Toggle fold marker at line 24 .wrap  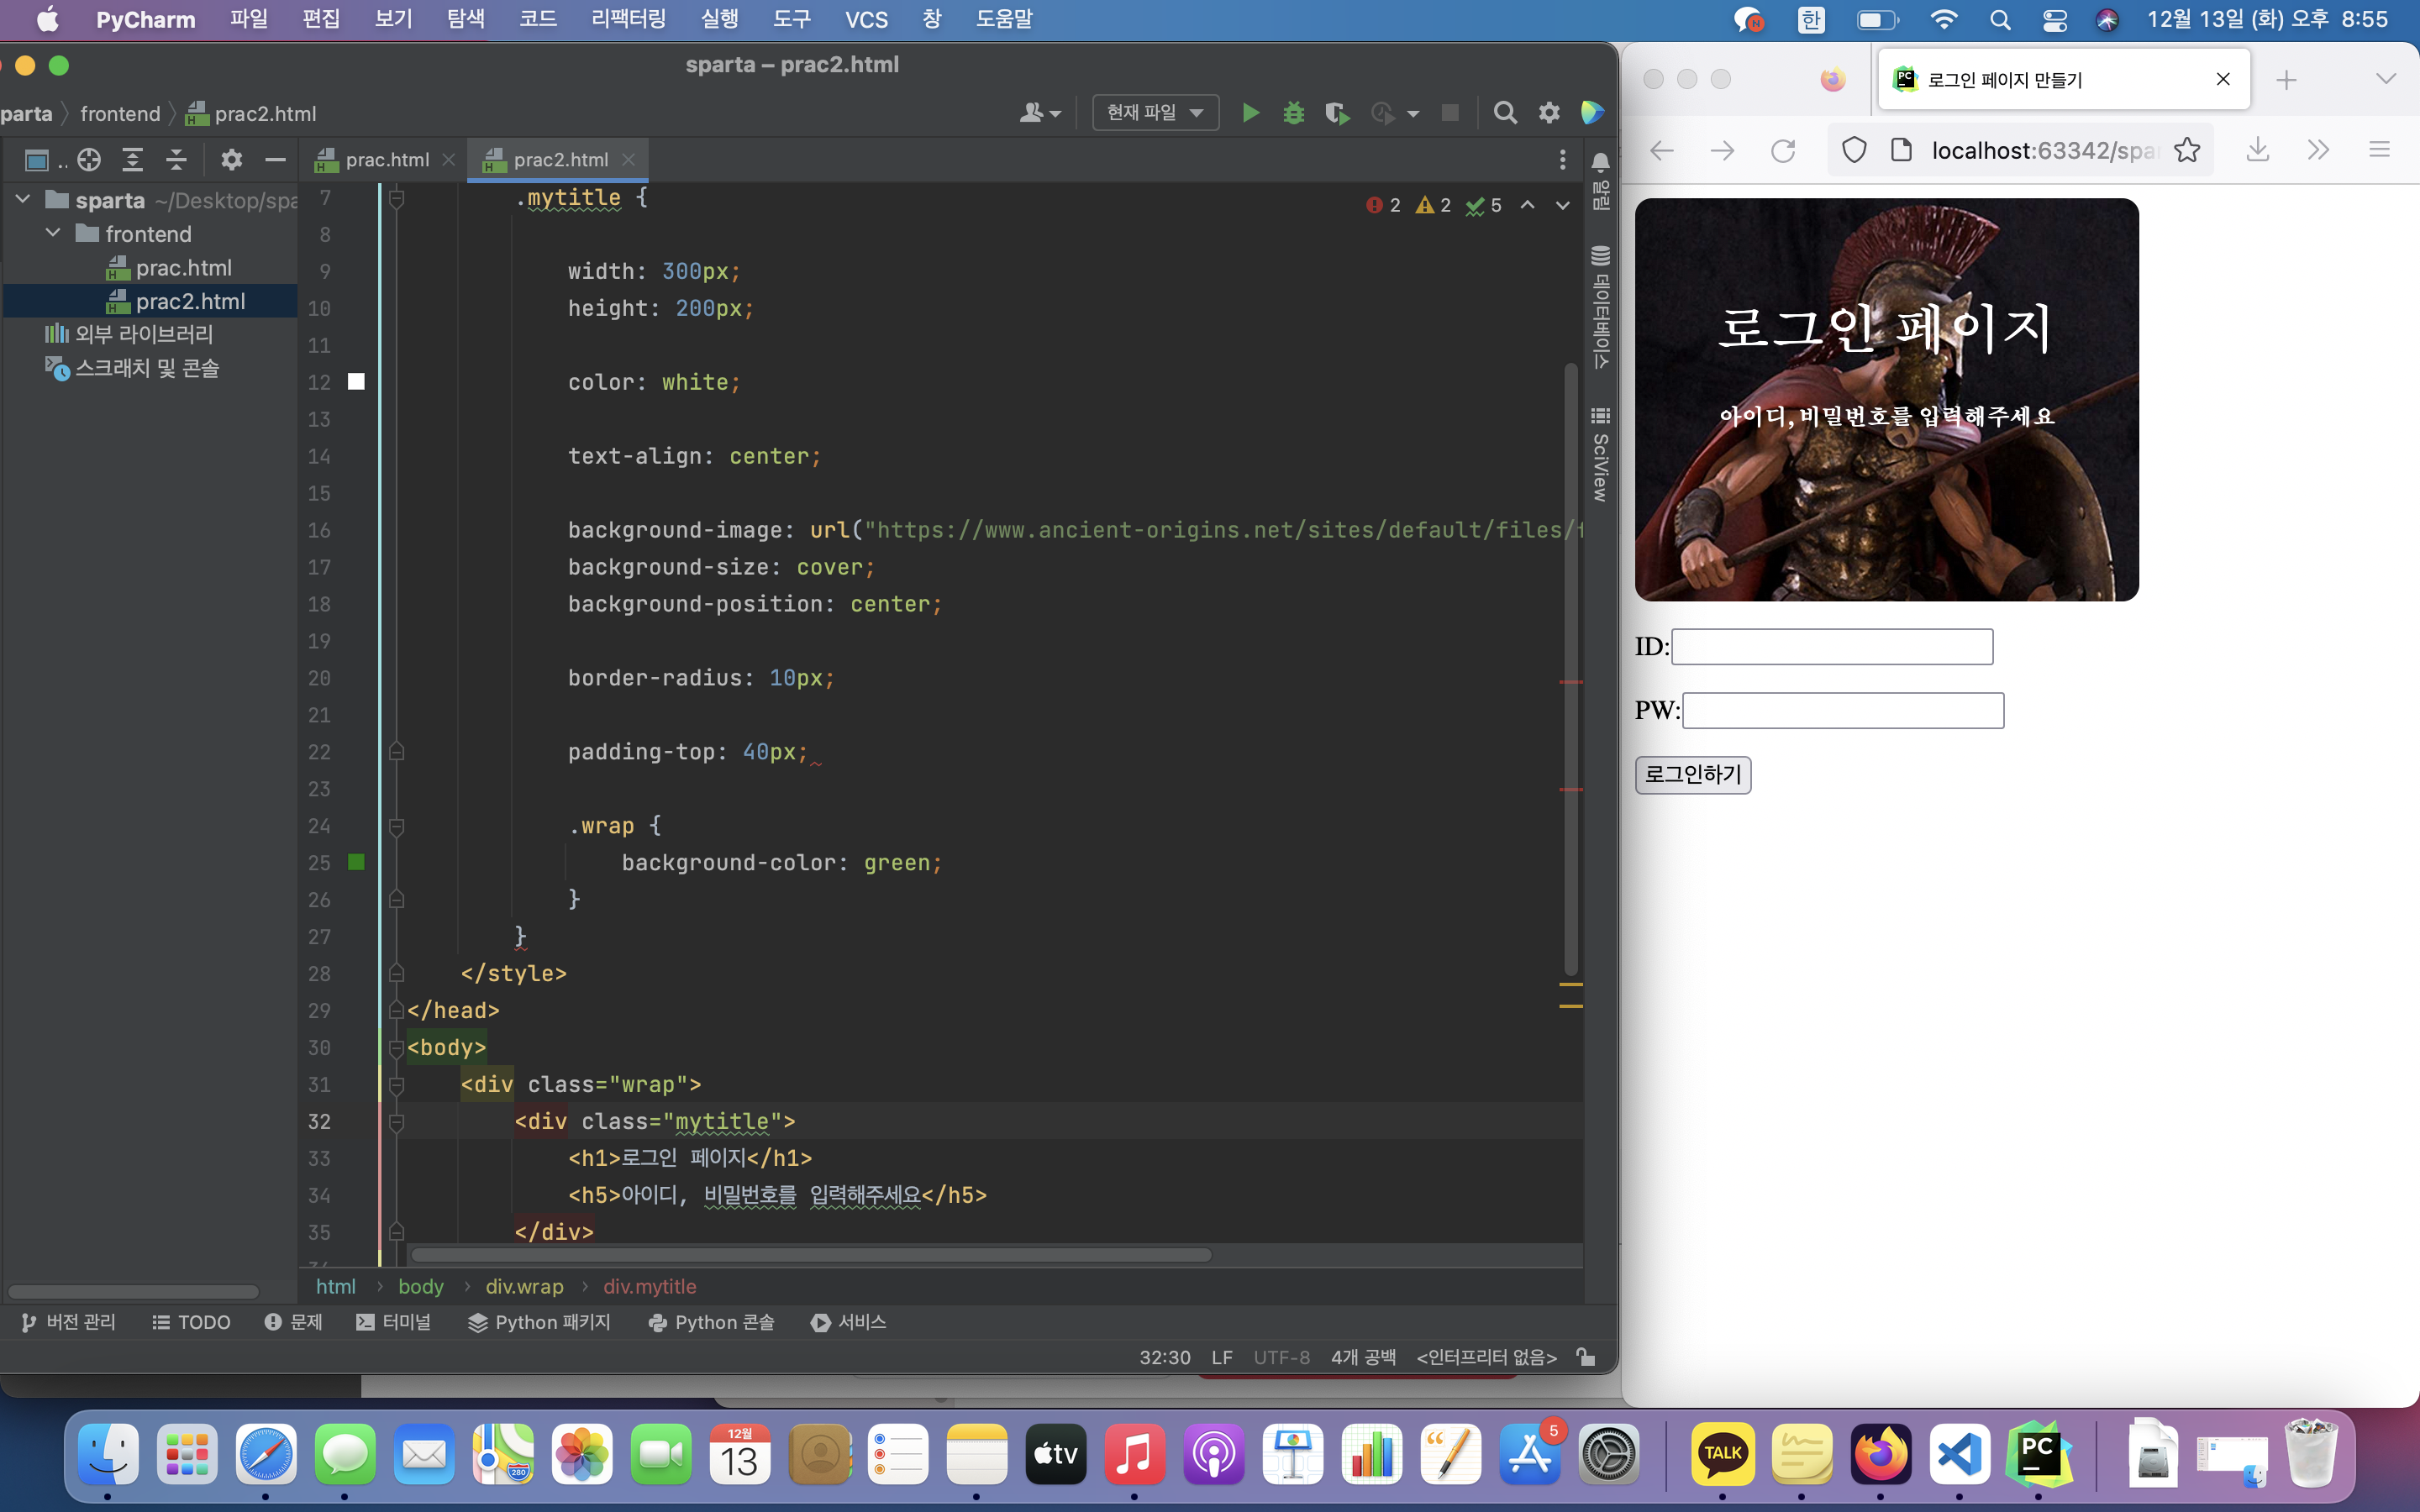point(396,827)
